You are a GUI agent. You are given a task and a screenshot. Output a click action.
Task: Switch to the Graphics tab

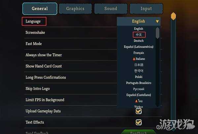pyautogui.click(x=75, y=9)
